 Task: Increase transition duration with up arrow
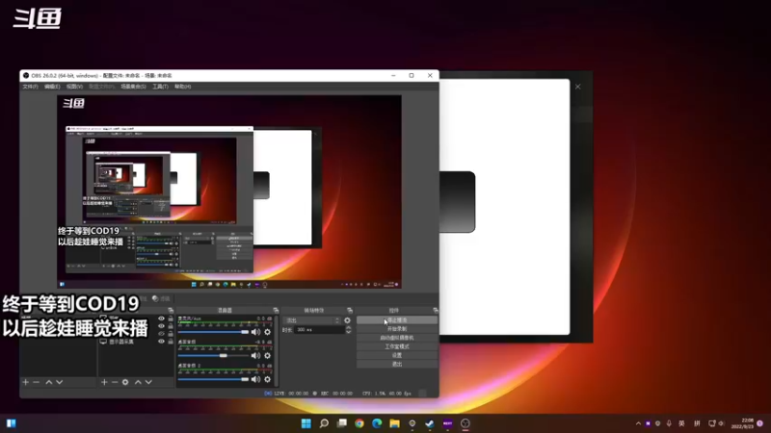coord(349,328)
